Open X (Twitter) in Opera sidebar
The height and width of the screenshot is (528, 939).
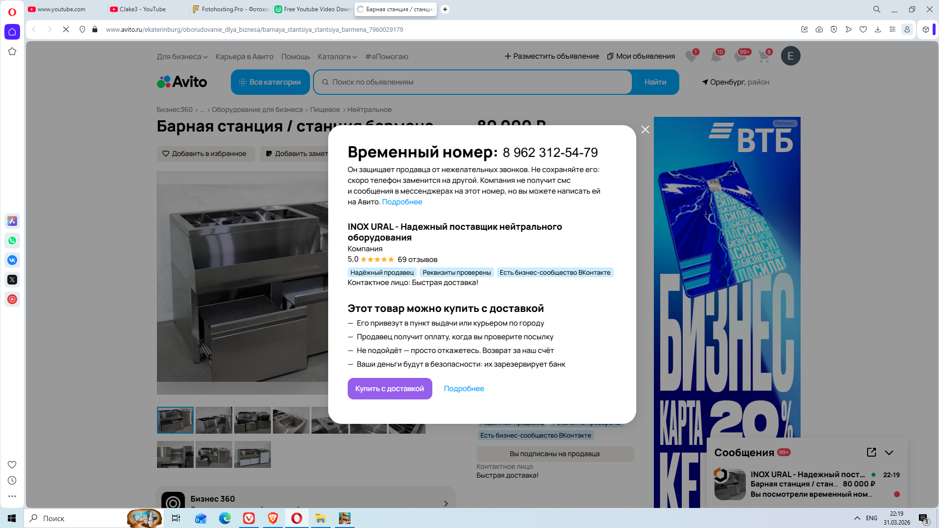coord(12,280)
